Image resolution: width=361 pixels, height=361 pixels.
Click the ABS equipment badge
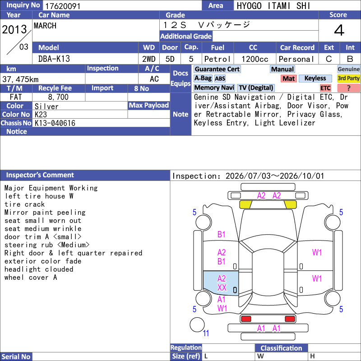coord(220,79)
